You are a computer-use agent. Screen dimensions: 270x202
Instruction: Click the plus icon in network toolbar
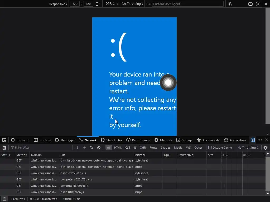pyautogui.click(x=84, y=148)
